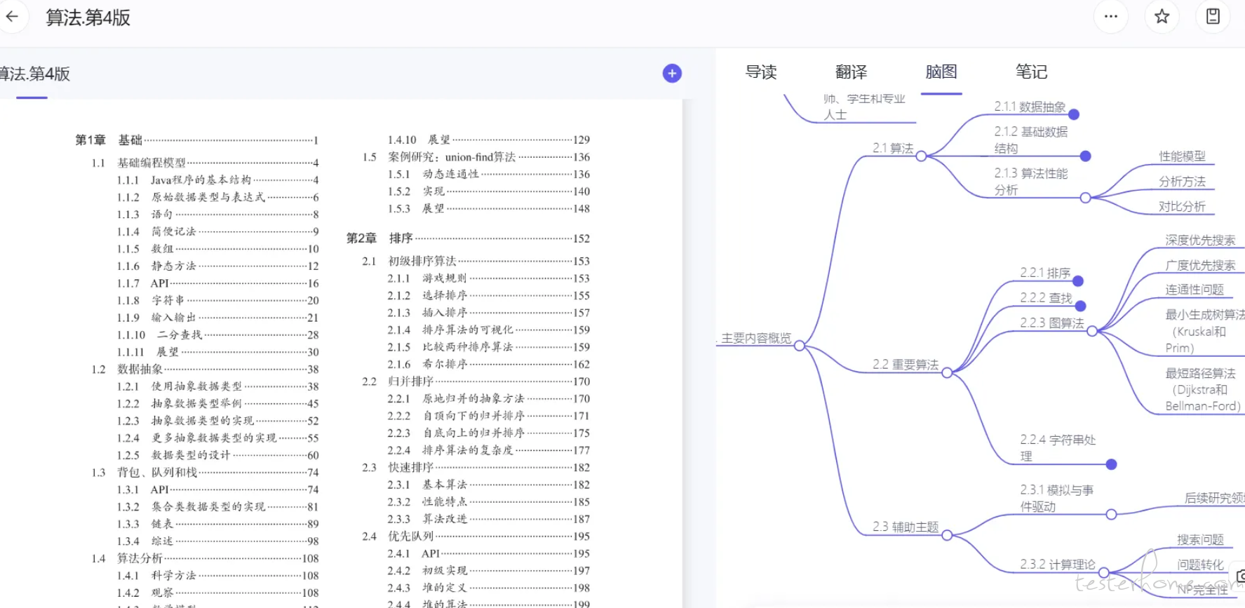Click the 2.1.6 希尔排序 entry
1245x608 pixels.
(x=489, y=364)
